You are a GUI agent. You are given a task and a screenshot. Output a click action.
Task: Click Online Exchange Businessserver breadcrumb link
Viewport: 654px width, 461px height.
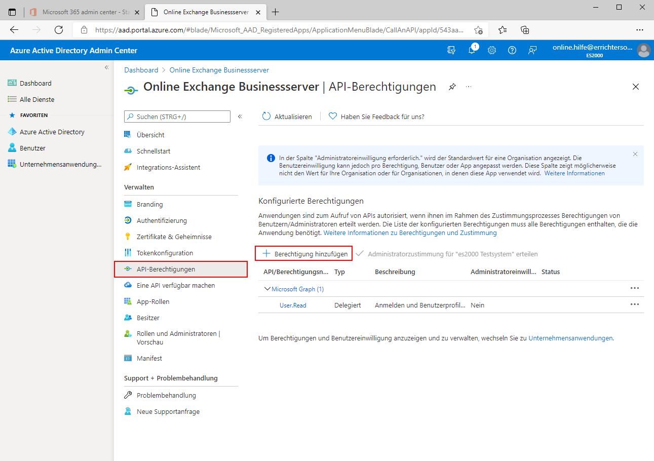tap(219, 70)
